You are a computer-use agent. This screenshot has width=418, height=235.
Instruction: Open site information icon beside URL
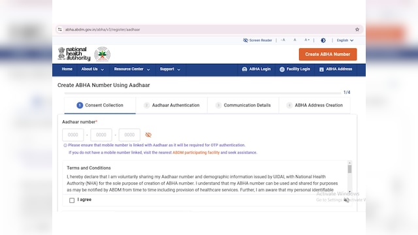point(60,29)
